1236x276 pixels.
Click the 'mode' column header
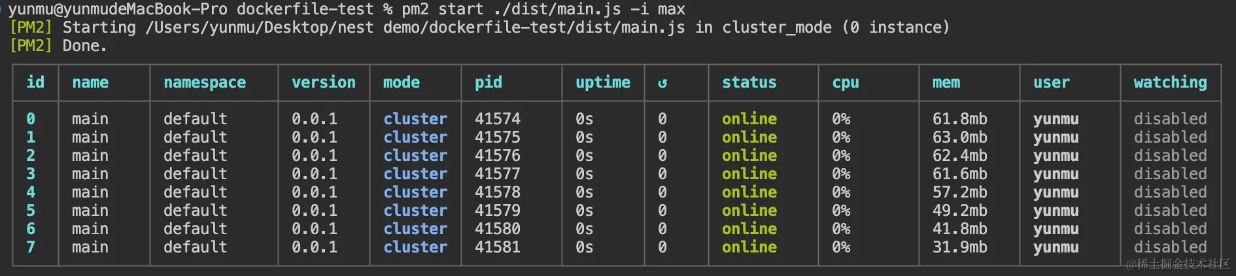(x=402, y=82)
